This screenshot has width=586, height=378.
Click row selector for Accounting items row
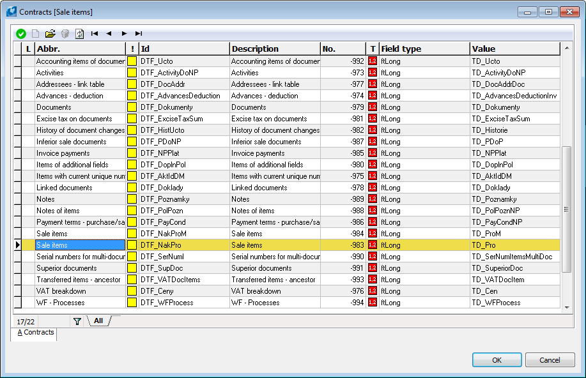point(17,61)
